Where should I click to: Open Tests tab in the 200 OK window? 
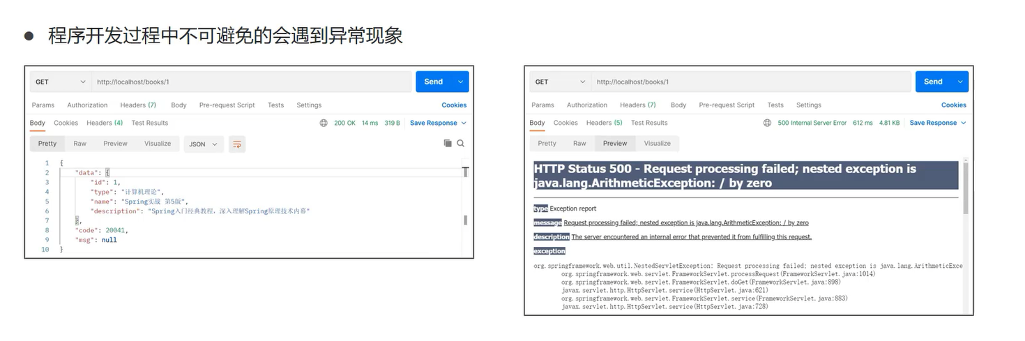pyautogui.click(x=276, y=105)
